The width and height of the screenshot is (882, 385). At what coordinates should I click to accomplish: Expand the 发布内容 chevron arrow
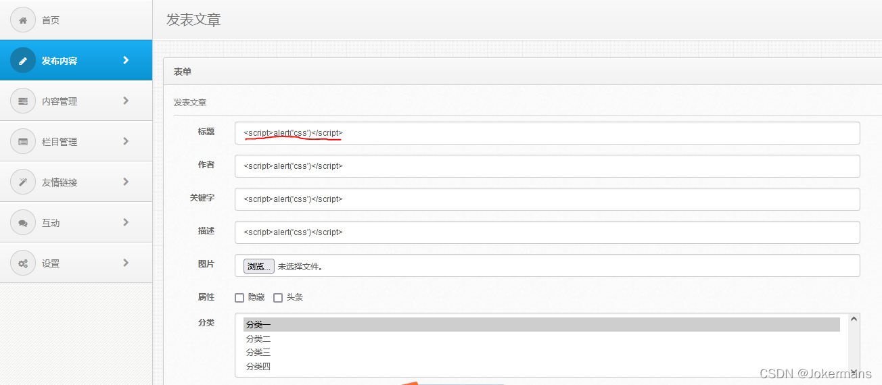click(x=126, y=60)
